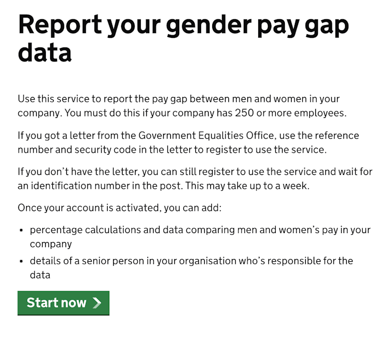This screenshot has width=384, height=345.
Task: Click the text '250 or more employees'
Action: tap(290, 113)
